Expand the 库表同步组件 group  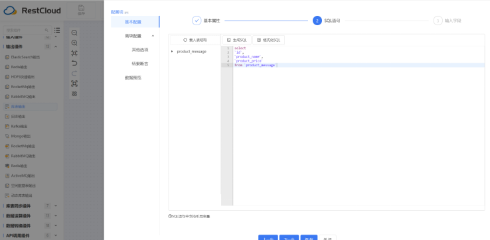click(56, 206)
